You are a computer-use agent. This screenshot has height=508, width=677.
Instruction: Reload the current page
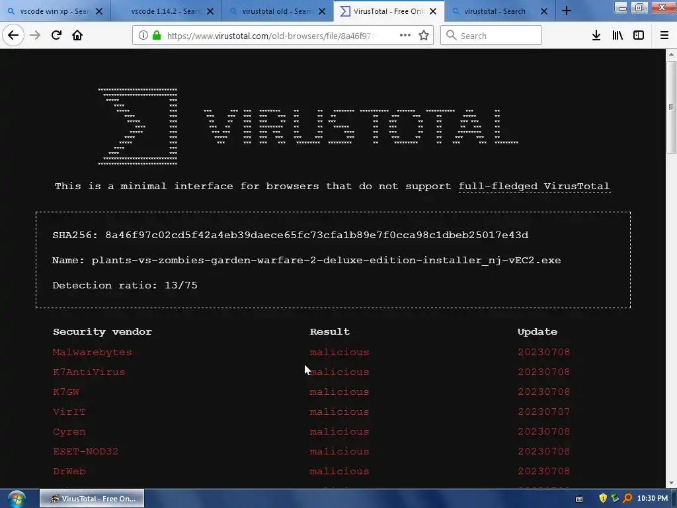coord(56,35)
